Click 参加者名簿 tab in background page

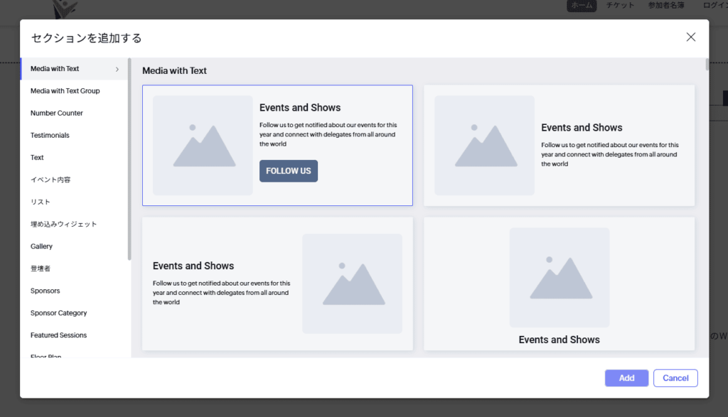click(x=665, y=6)
